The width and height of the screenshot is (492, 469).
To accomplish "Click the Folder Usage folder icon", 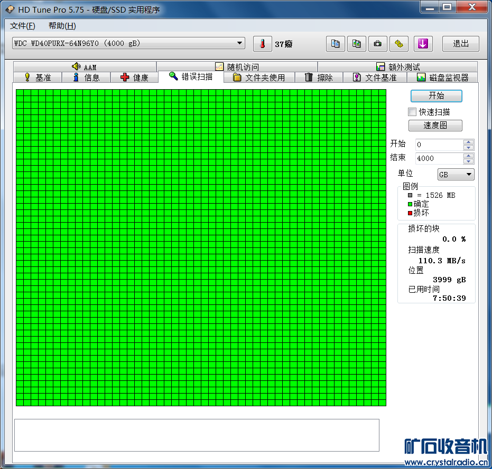I will 237,77.
